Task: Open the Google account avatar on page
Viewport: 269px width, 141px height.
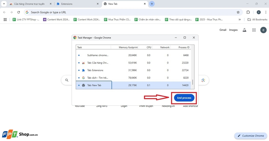Action: [x=263, y=30]
